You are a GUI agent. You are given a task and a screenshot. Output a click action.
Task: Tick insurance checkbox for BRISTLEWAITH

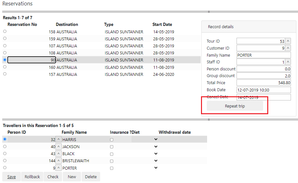click(x=112, y=161)
